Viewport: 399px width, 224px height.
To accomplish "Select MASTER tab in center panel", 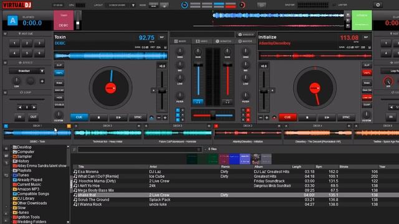I will click(x=245, y=41).
